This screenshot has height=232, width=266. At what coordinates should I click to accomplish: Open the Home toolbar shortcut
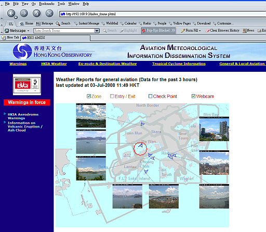click(26, 23)
